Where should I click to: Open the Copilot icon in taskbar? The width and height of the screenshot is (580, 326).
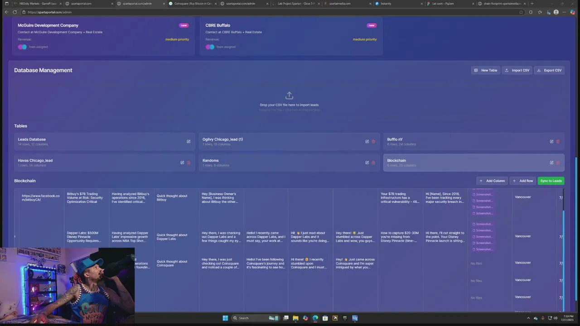point(305,318)
